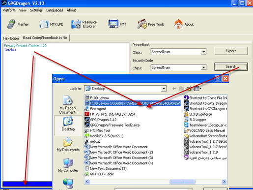Select New Microsoft Office Word Document (4)
Screen dimensions: 253x190
coord(119,163)
